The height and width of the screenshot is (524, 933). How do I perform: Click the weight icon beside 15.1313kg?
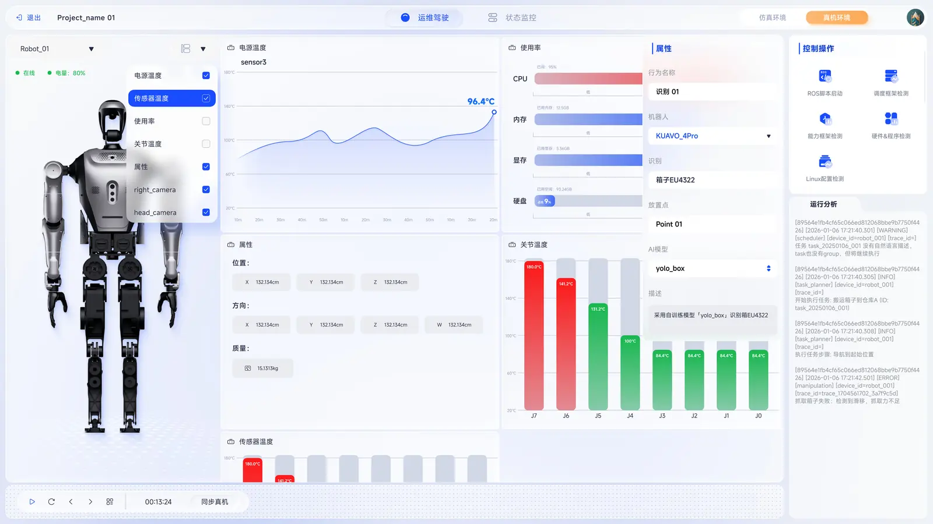point(248,369)
